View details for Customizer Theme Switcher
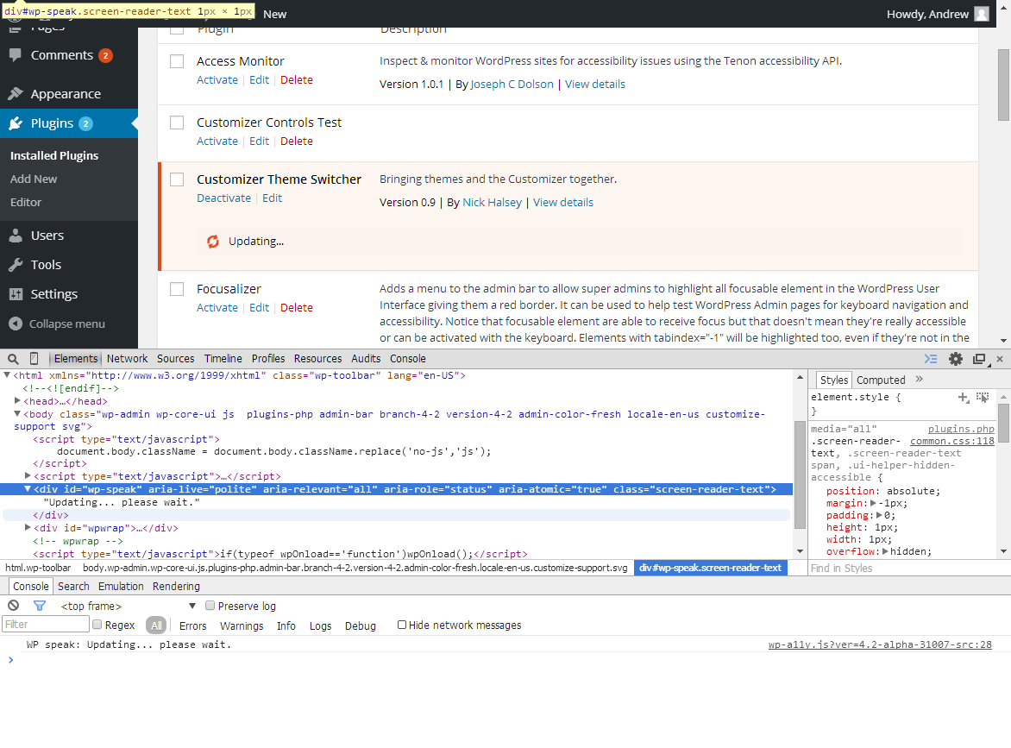 pyautogui.click(x=563, y=203)
